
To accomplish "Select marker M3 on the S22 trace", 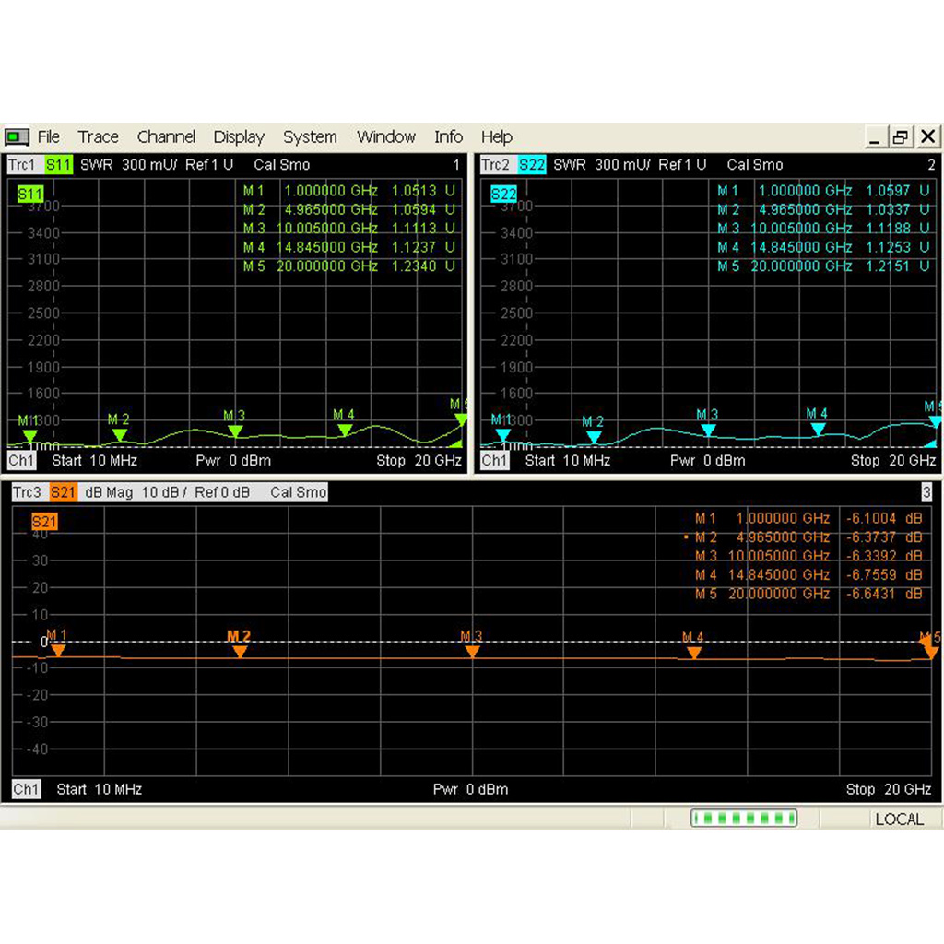I will [x=708, y=430].
